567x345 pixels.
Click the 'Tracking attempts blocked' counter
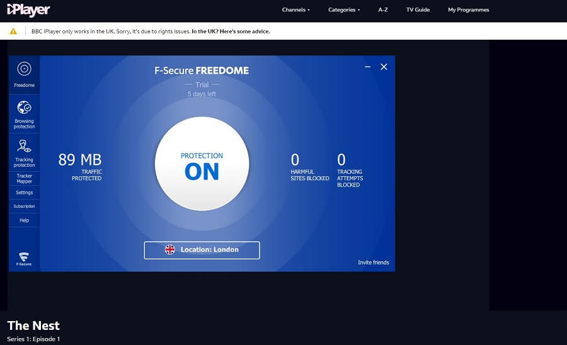point(350,170)
